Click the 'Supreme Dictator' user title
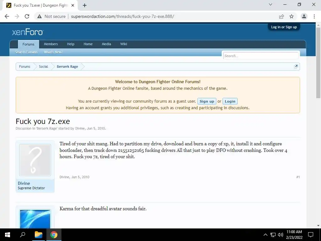 coord(31,188)
